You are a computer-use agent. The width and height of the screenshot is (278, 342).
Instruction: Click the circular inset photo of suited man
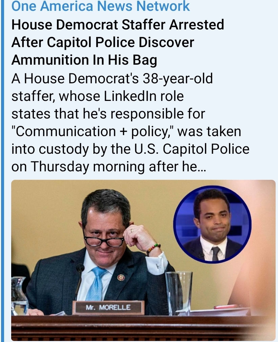(x=212, y=224)
